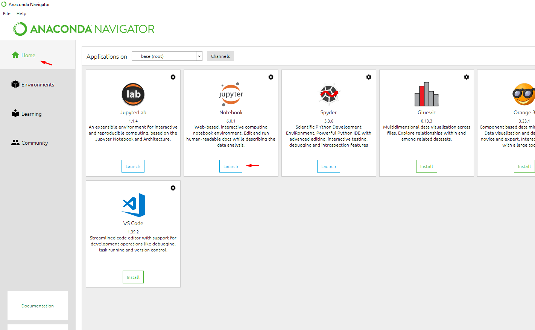Install Glueviz
535x330 pixels.
tap(427, 166)
